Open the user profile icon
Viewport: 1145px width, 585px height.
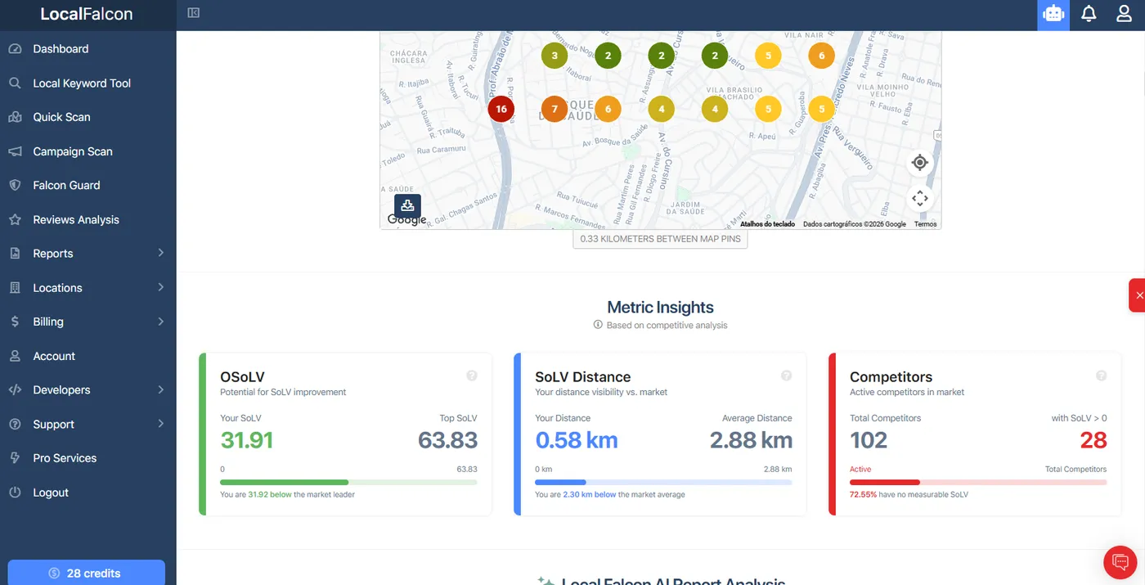point(1125,14)
